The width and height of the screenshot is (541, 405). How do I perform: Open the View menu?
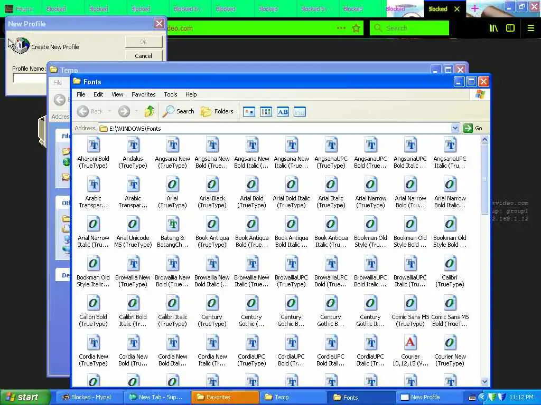117,94
